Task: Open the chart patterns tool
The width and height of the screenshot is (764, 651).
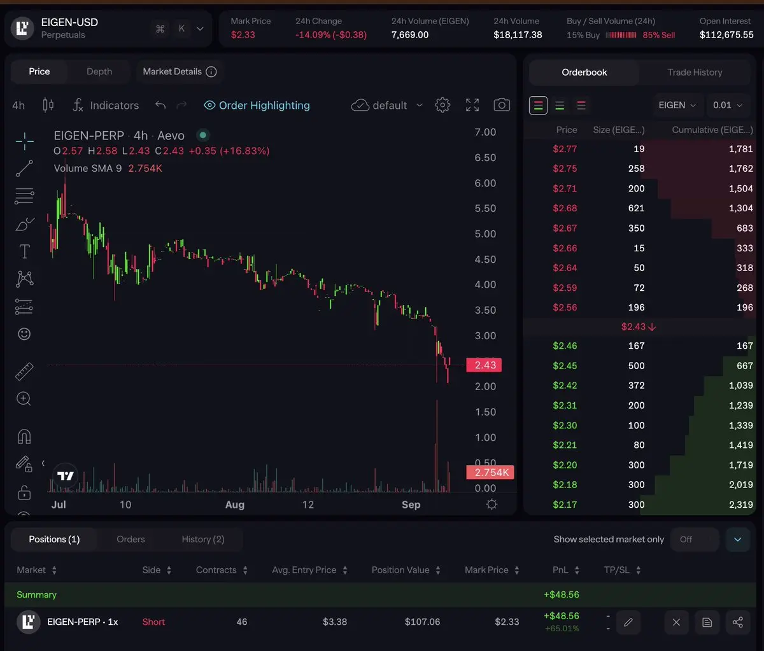Action: coord(24,279)
